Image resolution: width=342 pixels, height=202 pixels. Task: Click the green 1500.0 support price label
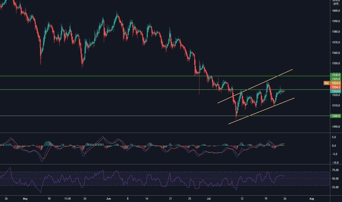point(336,116)
